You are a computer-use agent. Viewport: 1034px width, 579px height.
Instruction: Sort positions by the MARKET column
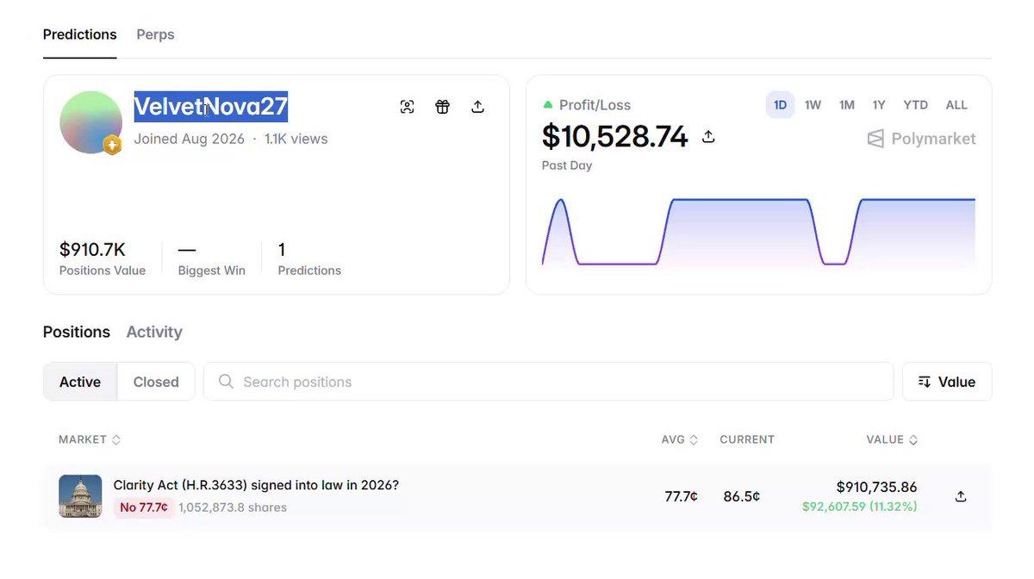pyautogui.click(x=90, y=439)
